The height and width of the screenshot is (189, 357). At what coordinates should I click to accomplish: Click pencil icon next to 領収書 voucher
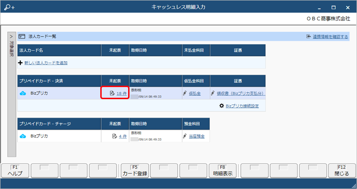213,93
